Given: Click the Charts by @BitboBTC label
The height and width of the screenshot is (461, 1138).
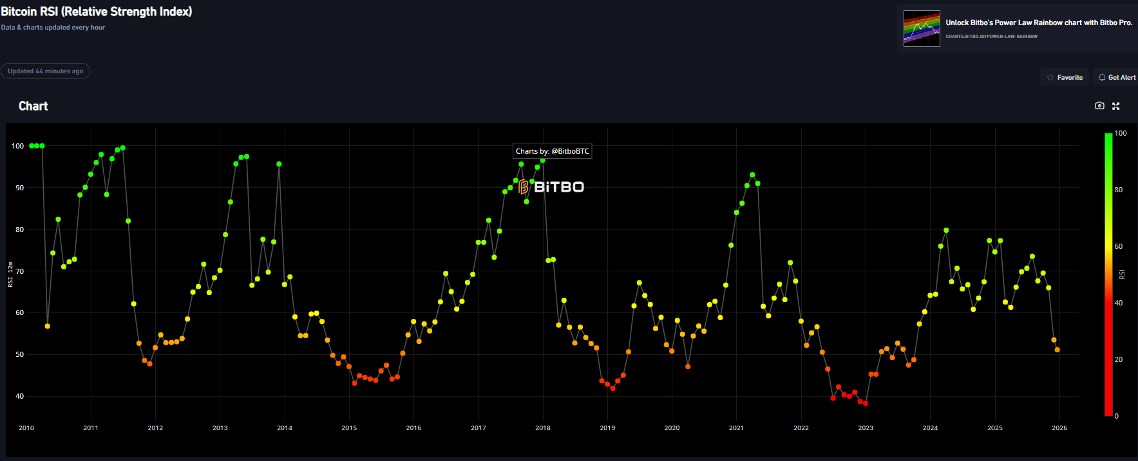Looking at the screenshot, I should (x=552, y=151).
